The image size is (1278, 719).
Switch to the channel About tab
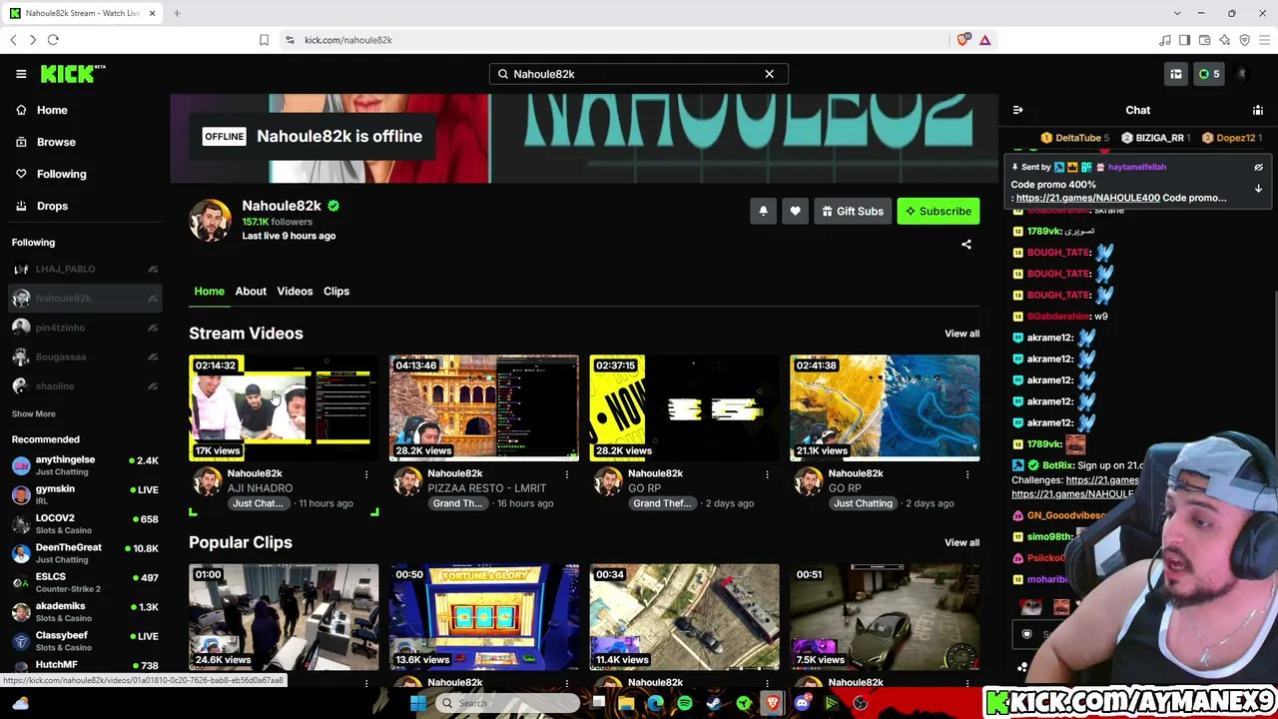[251, 291]
